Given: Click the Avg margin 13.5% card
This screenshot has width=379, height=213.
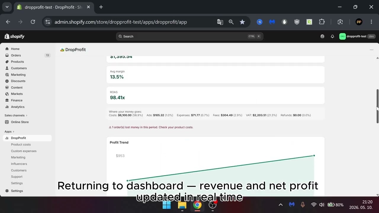Looking at the screenshot, I should (216, 75).
